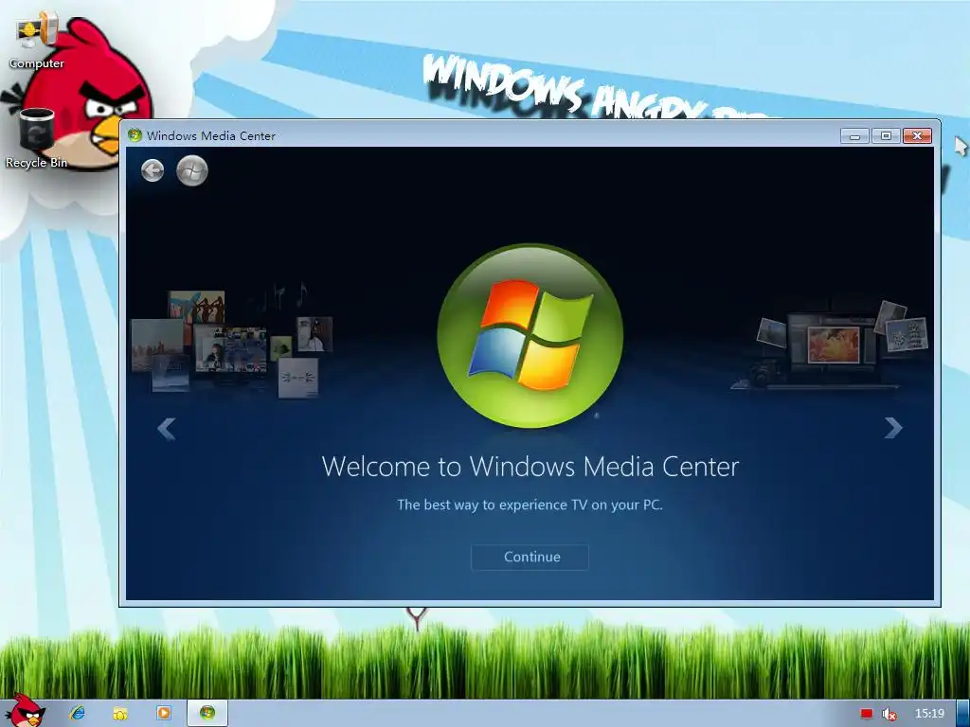Click the 'Welcome to Windows Media Center' heading

(x=530, y=466)
